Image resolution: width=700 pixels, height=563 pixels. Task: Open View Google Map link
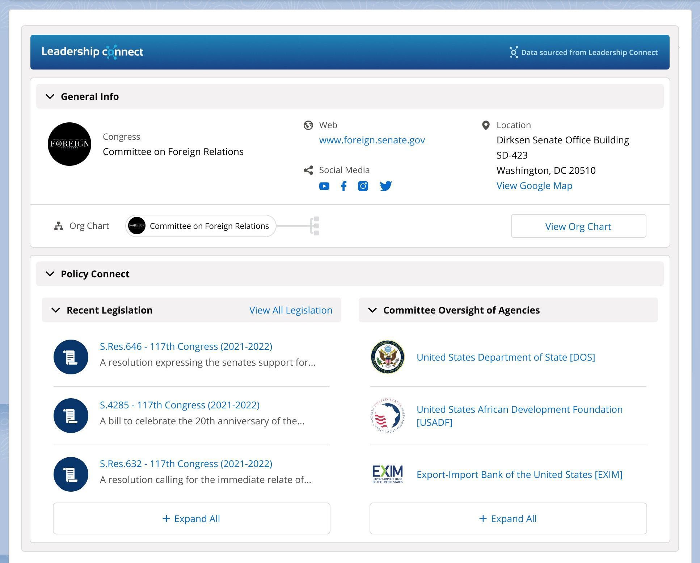534,186
